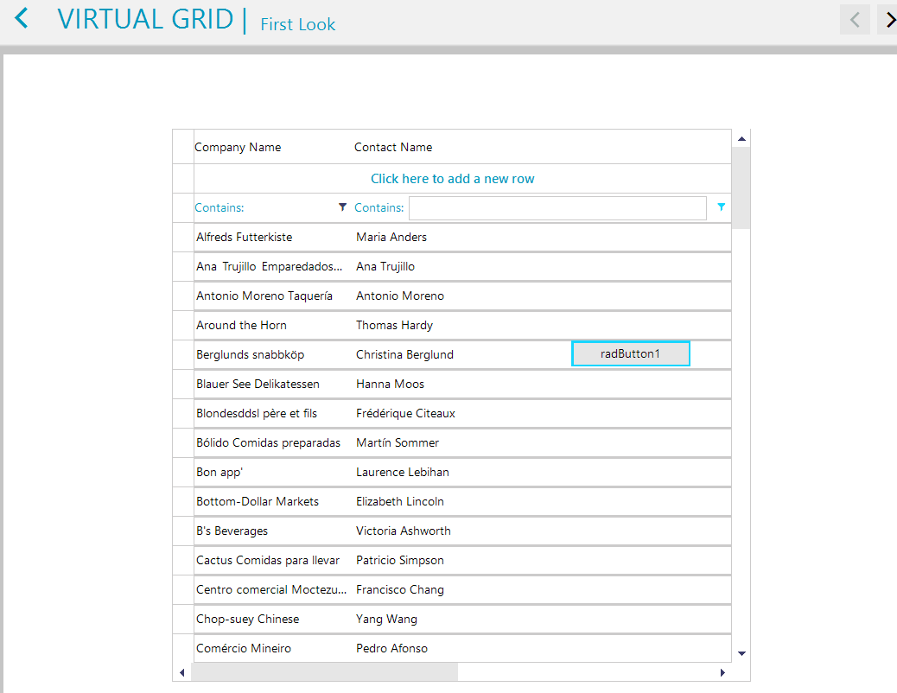Go to the next example arrow

[888, 19]
